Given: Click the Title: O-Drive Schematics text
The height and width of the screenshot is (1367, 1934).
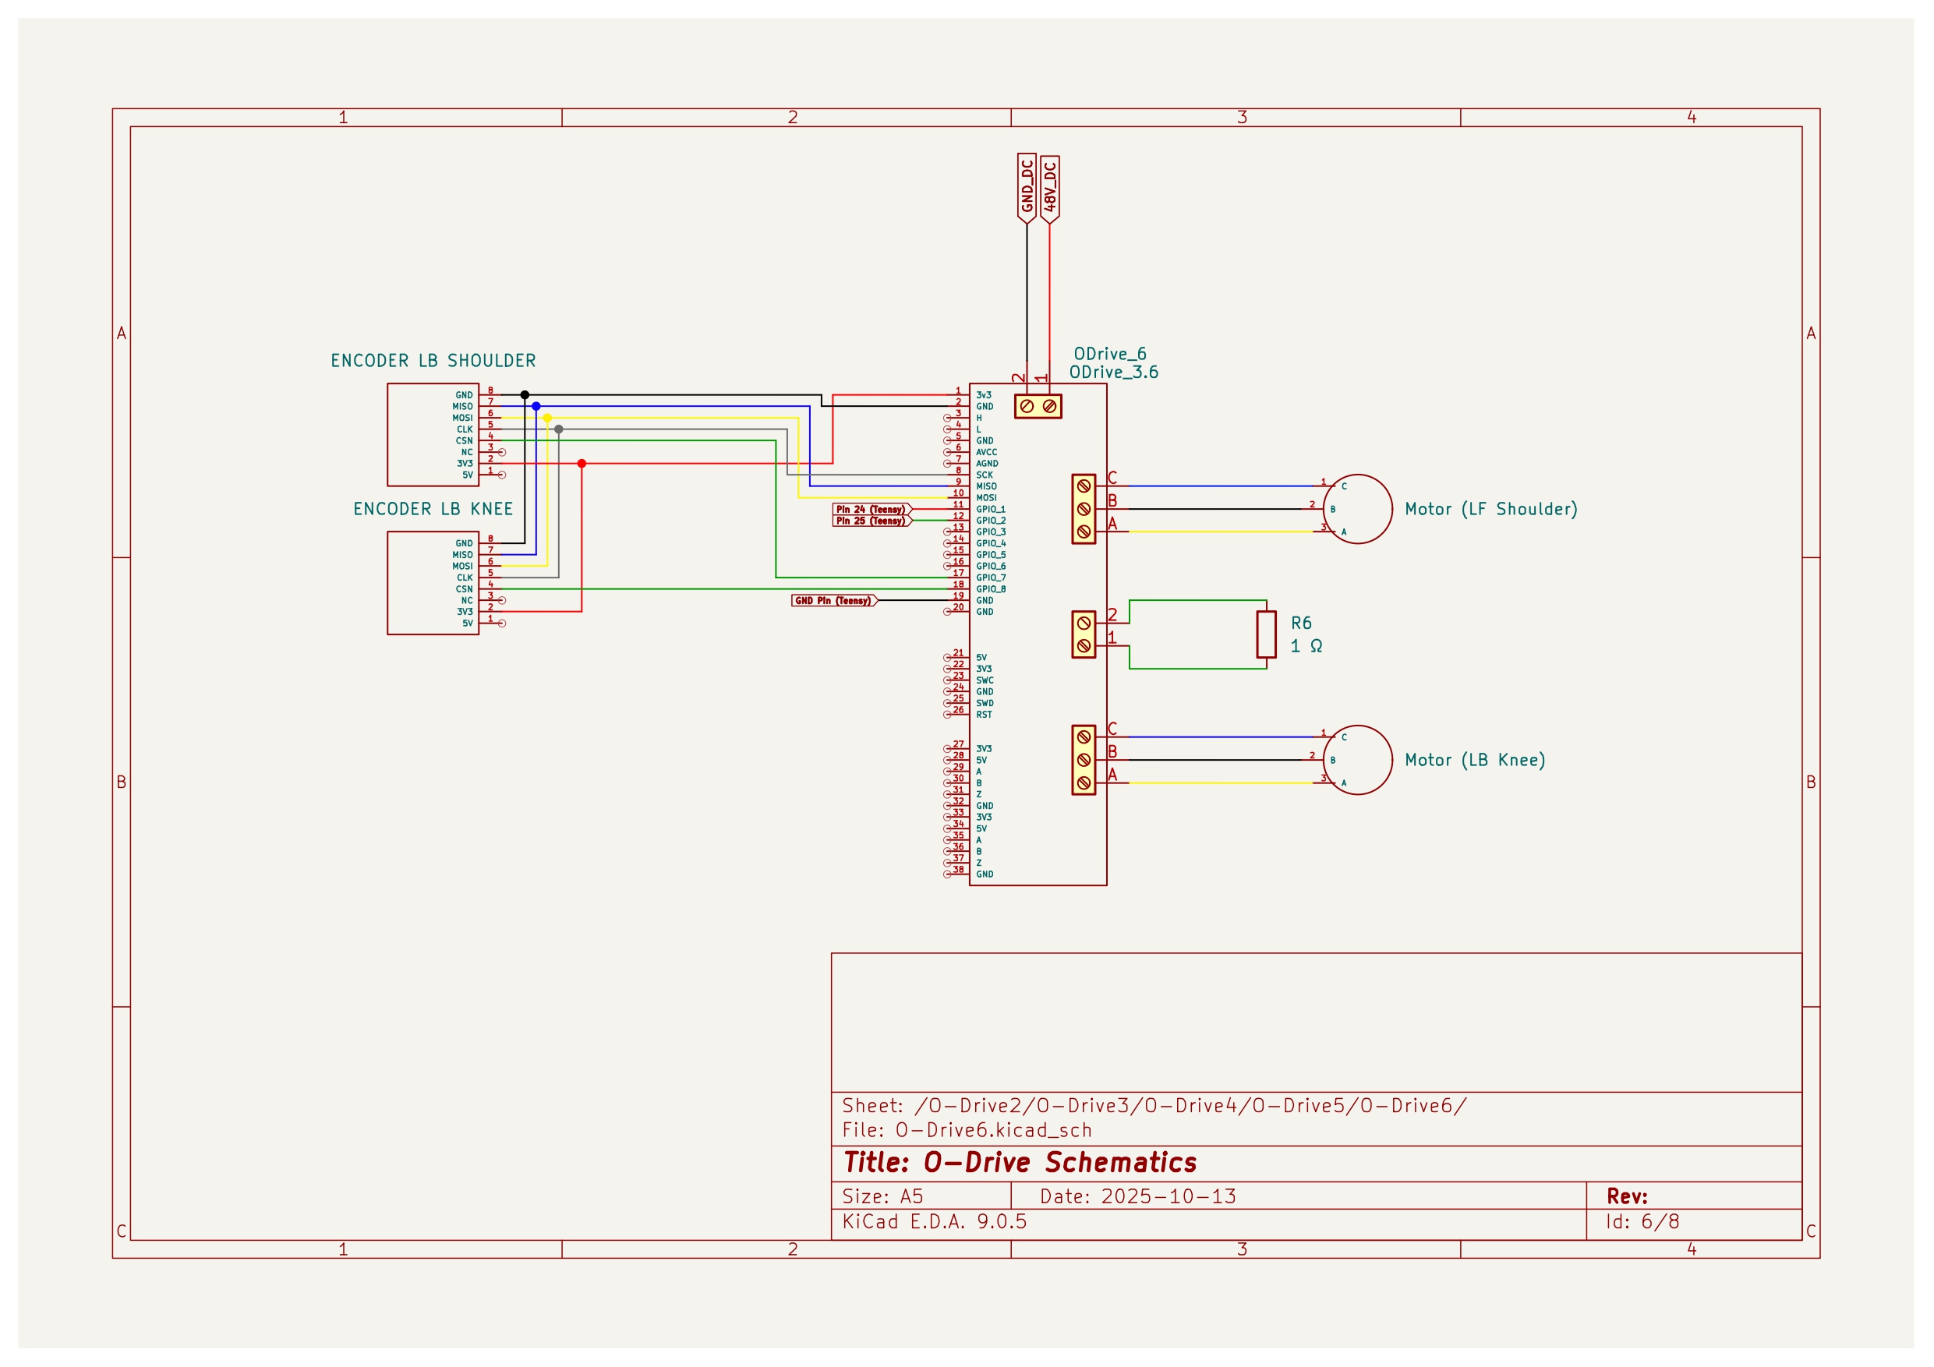Looking at the screenshot, I should tap(1020, 1162).
